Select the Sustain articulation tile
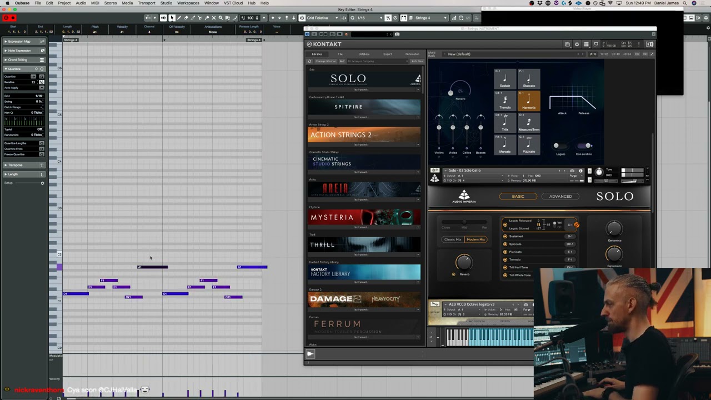Viewport: 711px width, 400px height. (x=505, y=79)
